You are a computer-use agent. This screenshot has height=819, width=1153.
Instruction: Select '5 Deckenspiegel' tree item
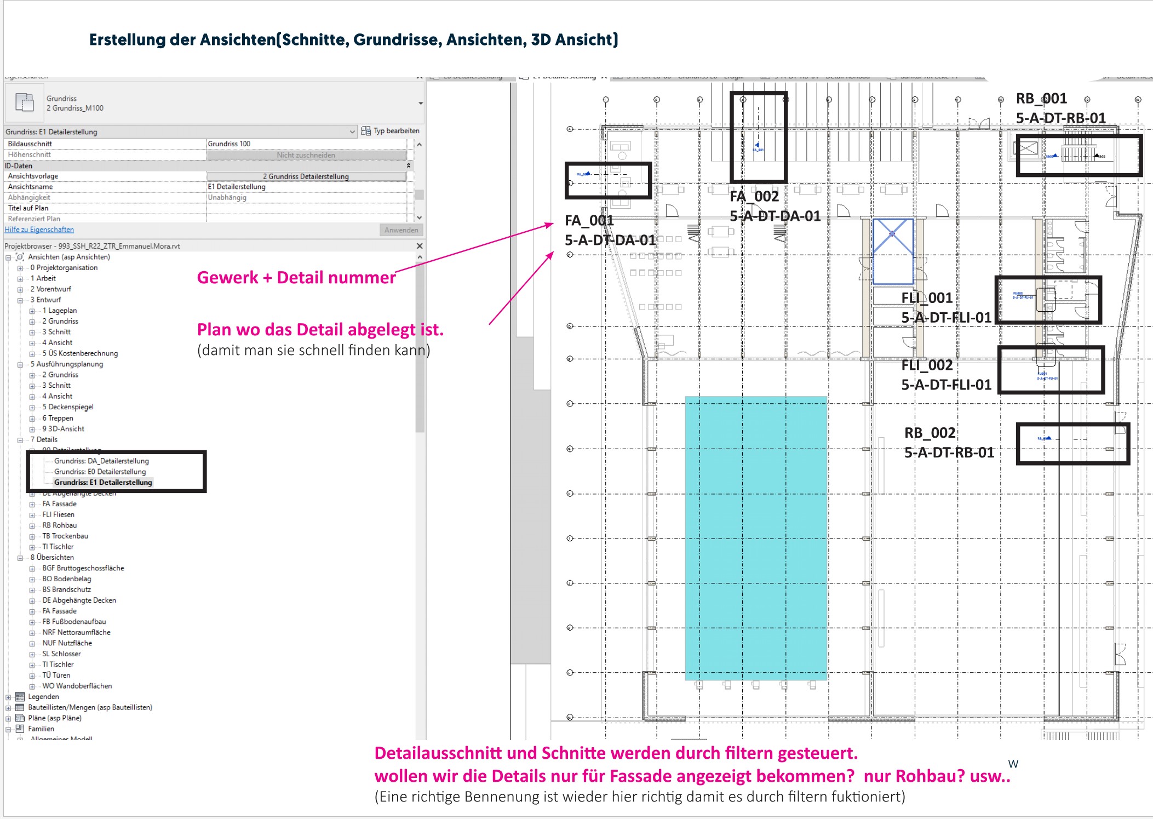68,407
